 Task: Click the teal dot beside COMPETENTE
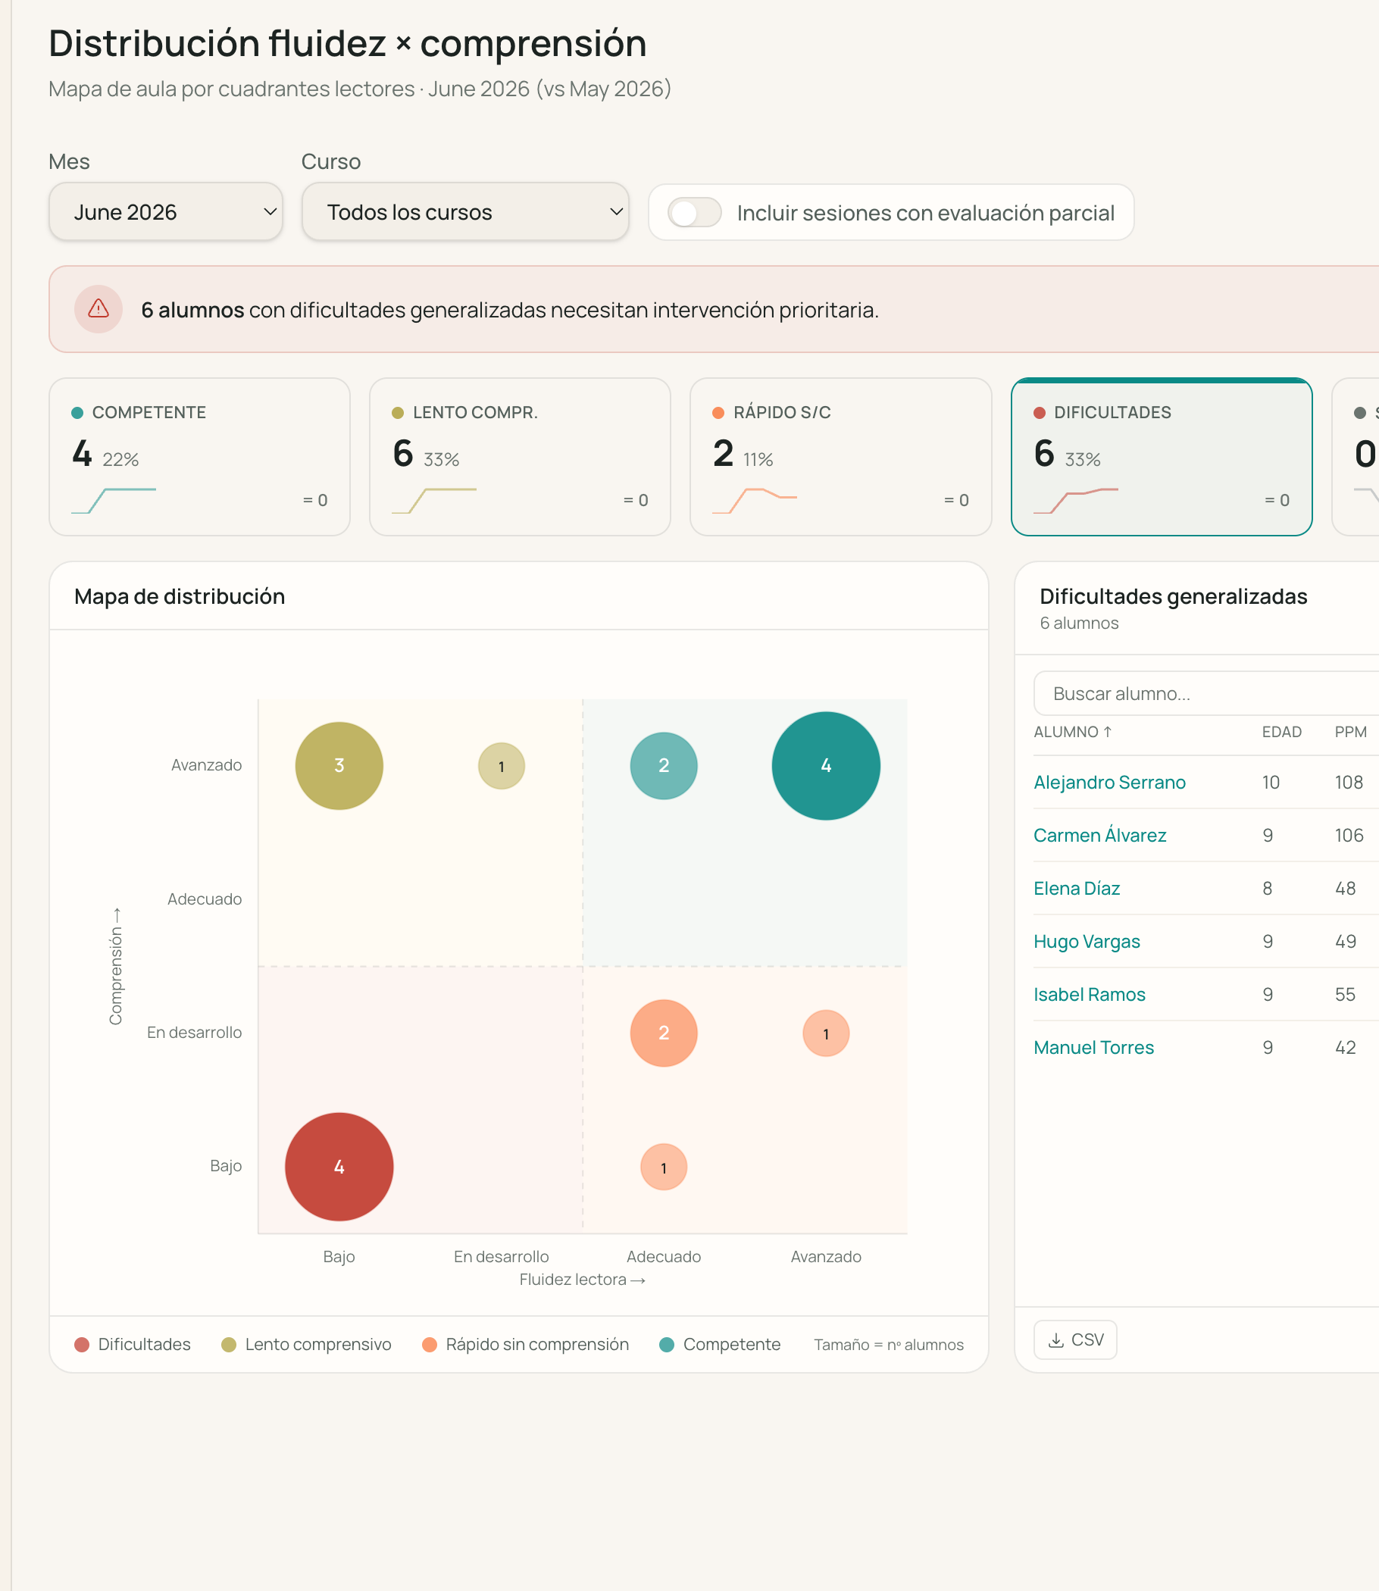[77, 413]
